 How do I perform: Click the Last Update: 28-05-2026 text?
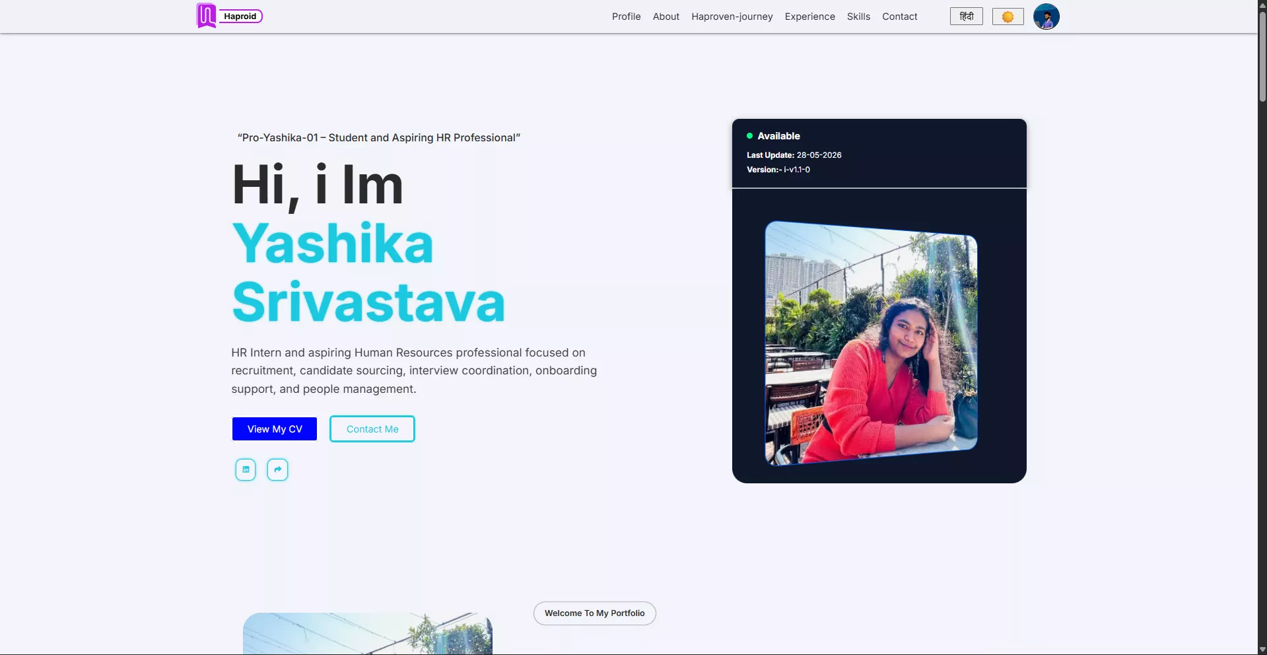pyautogui.click(x=794, y=155)
